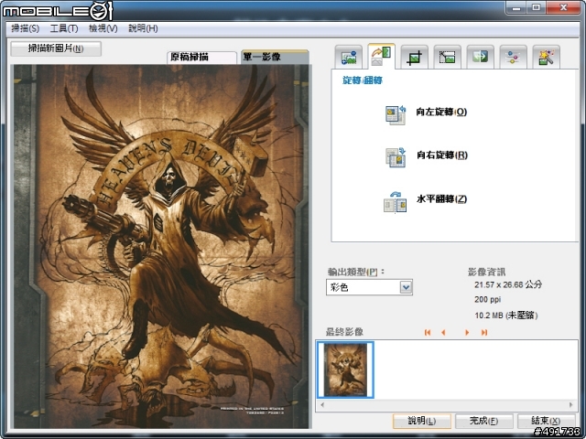This screenshot has height=439, width=586.
Task: Switch to the 單一影像 tab
Action: pyautogui.click(x=275, y=57)
